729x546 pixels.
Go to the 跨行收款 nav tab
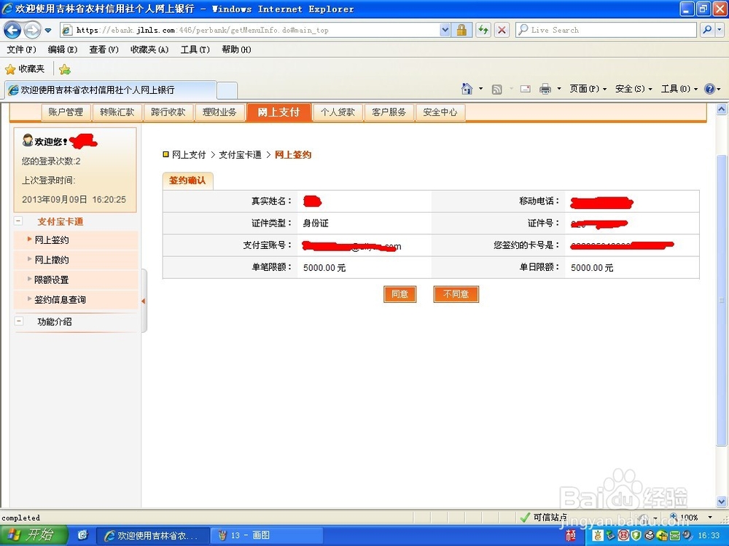tap(168, 112)
